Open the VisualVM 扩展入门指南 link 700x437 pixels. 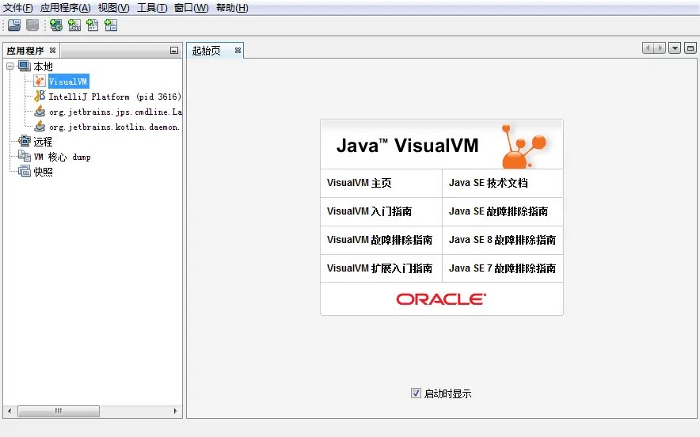point(379,268)
